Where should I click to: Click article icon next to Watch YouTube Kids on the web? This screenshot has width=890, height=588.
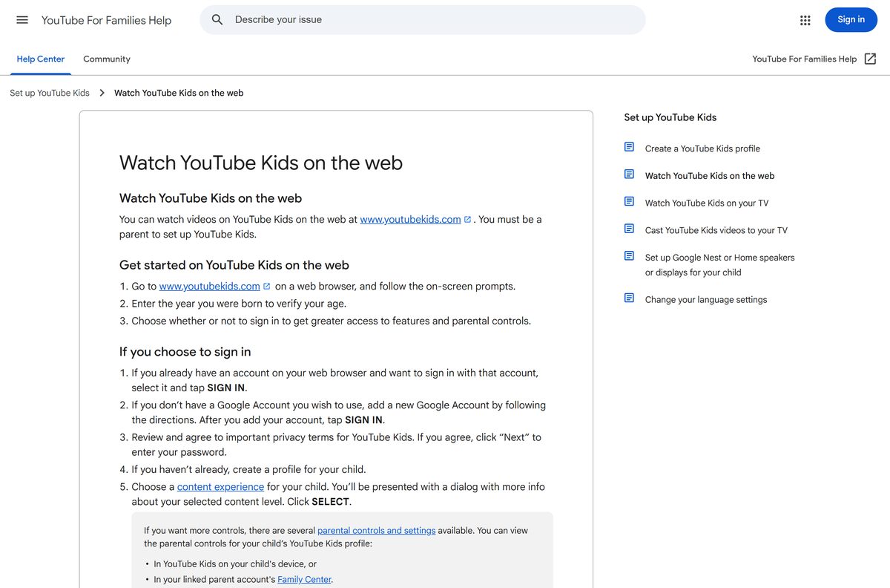629,174
